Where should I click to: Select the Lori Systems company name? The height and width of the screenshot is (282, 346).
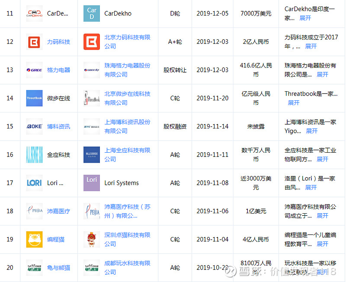pos(122,183)
